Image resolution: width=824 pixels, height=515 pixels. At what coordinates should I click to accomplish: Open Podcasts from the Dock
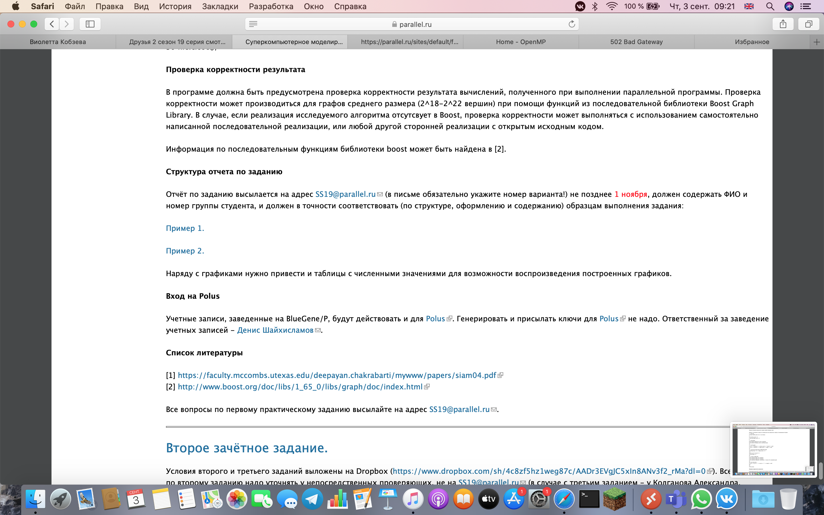[438, 499]
